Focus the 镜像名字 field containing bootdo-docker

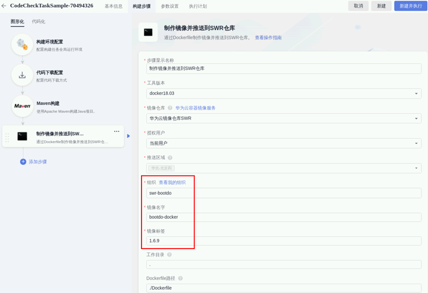(x=284, y=217)
